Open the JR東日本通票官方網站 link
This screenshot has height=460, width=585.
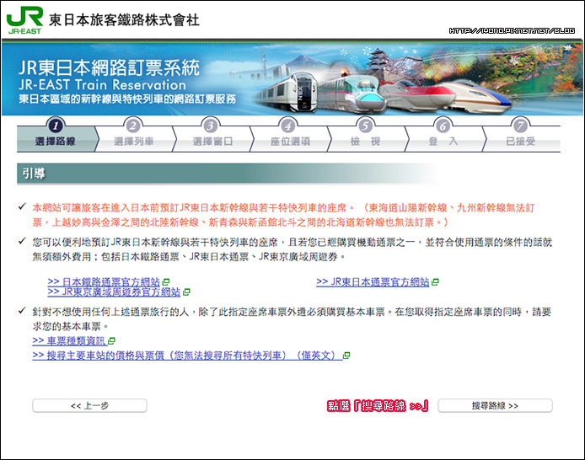tap(373, 282)
